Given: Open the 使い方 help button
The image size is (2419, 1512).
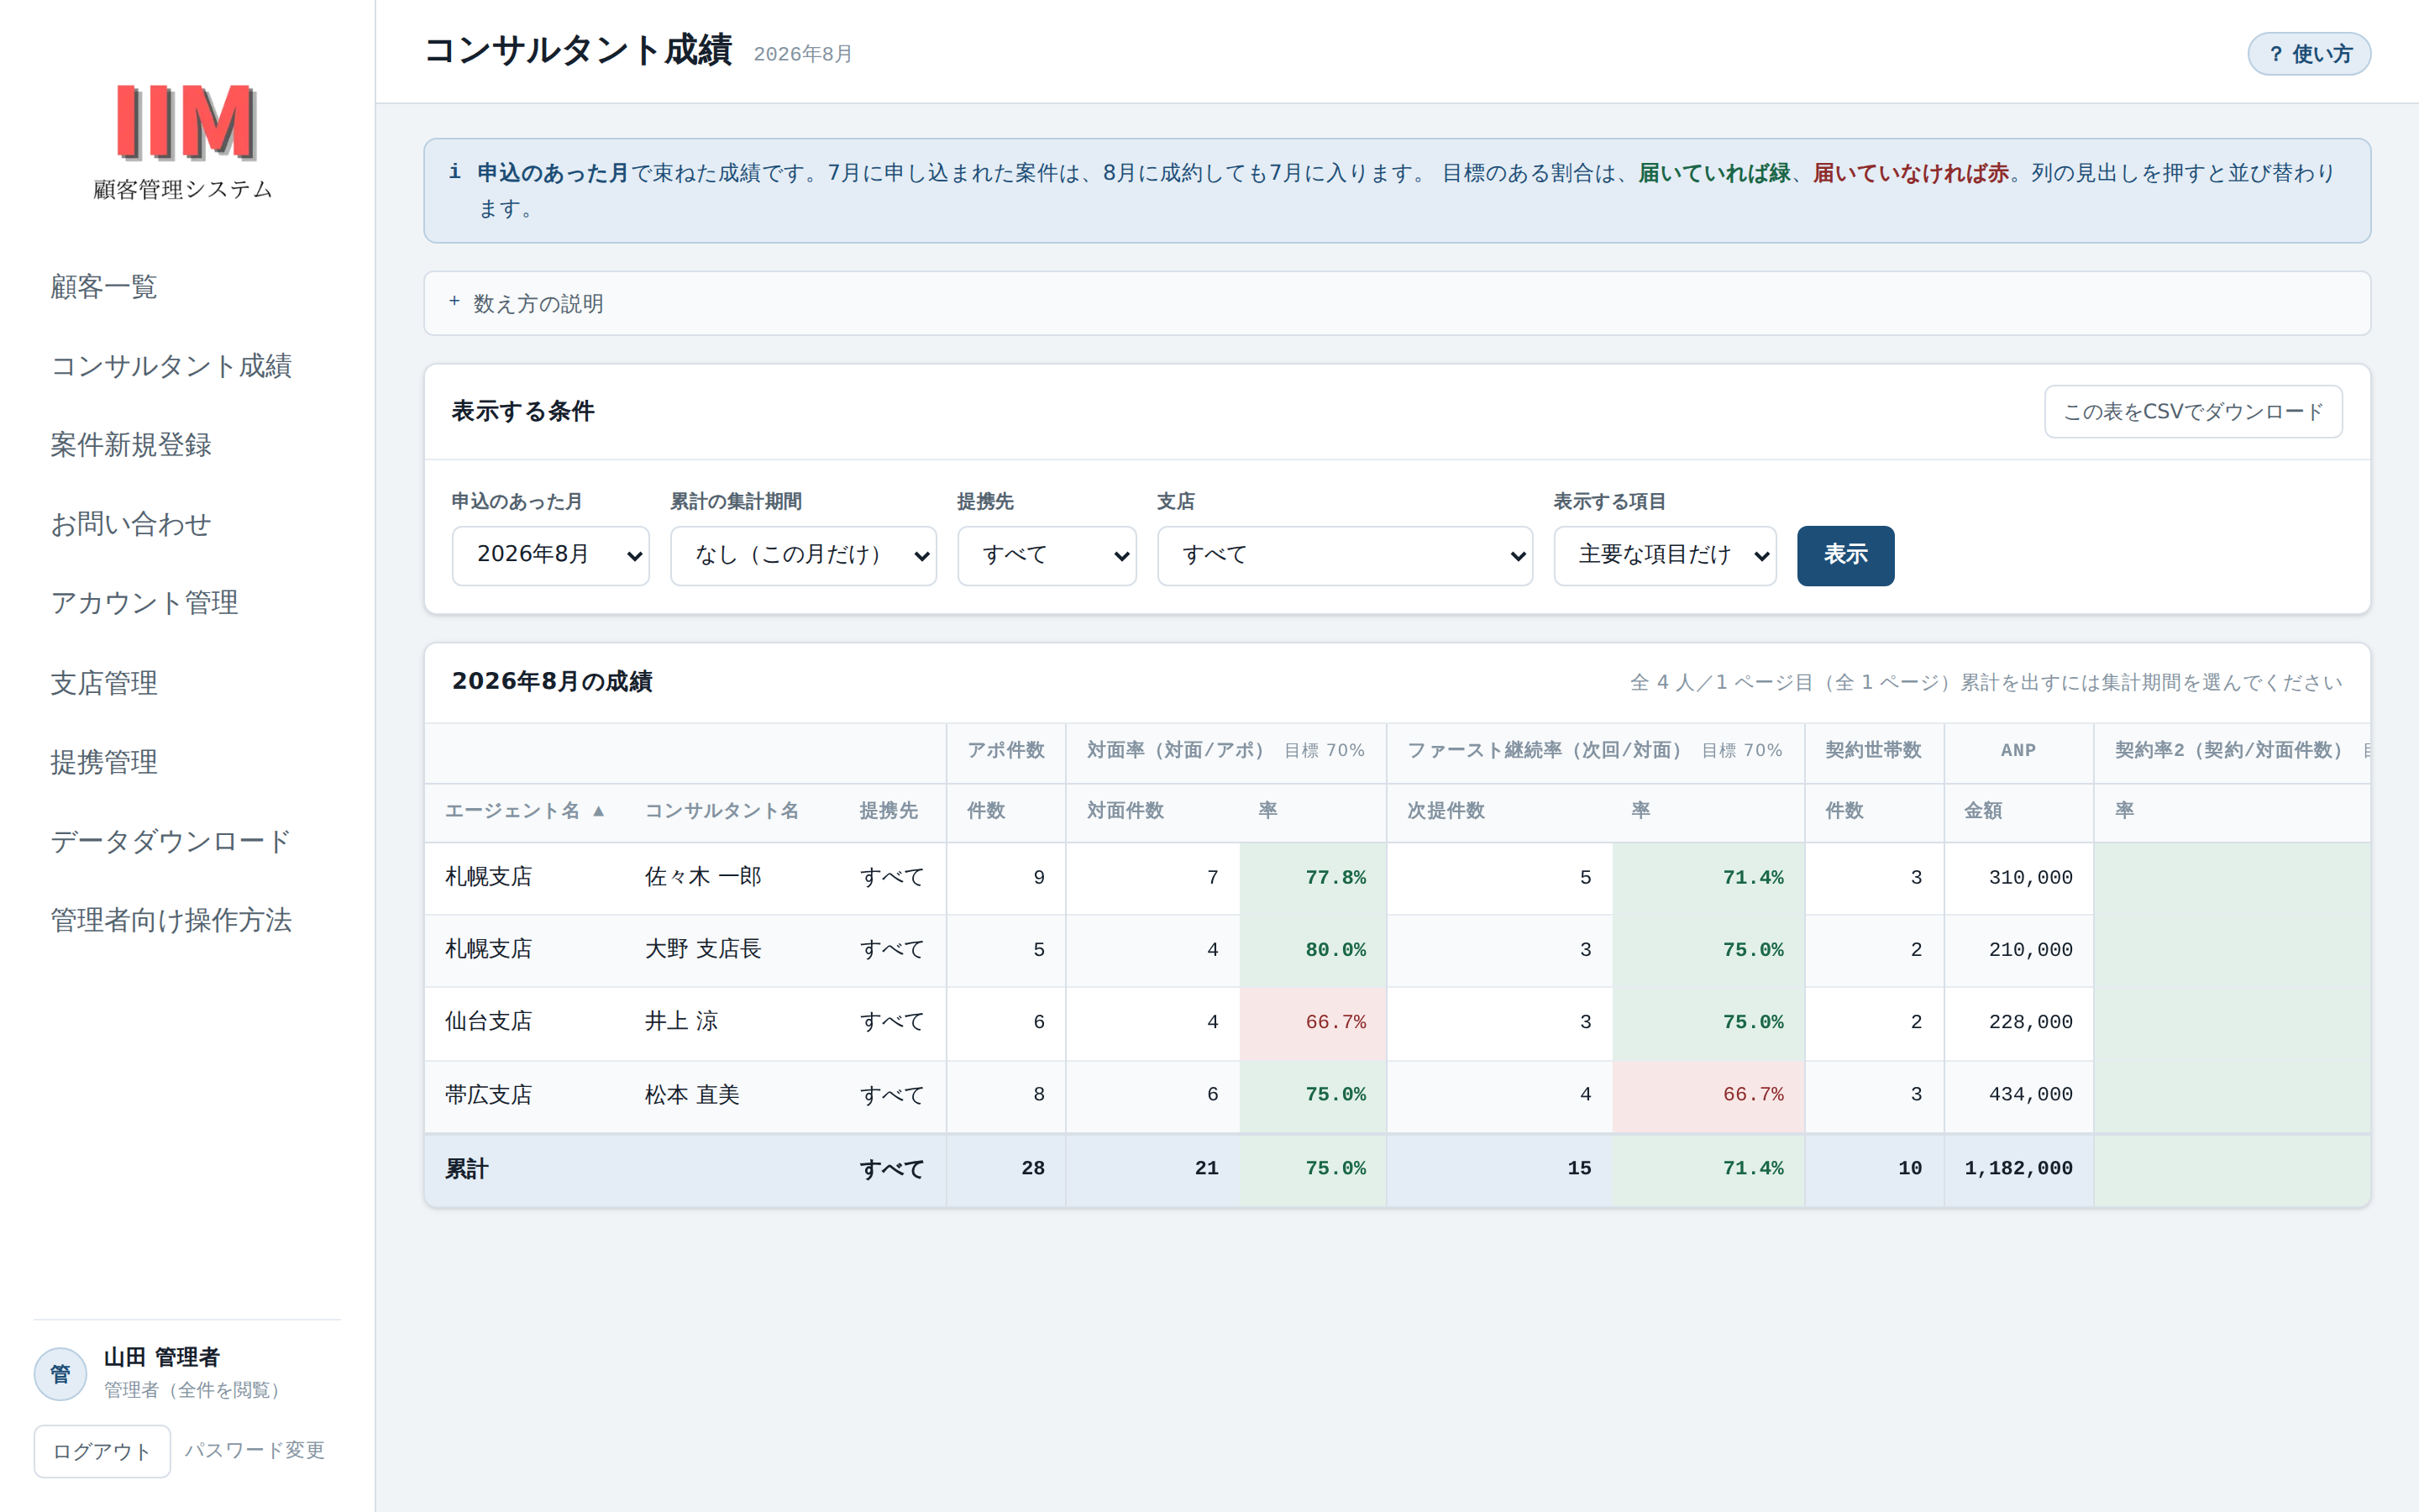Looking at the screenshot, I should (2309, 54).
